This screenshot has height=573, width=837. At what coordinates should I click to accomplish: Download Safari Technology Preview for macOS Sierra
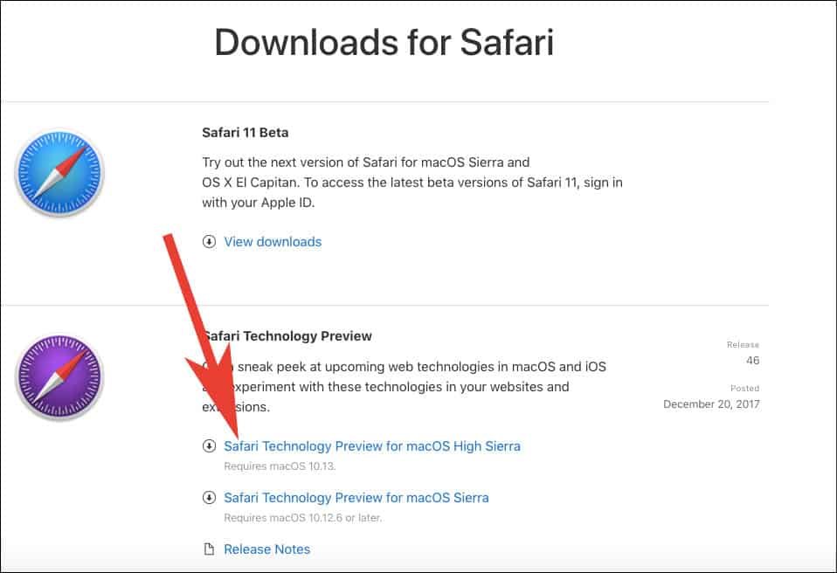(356, 498)
